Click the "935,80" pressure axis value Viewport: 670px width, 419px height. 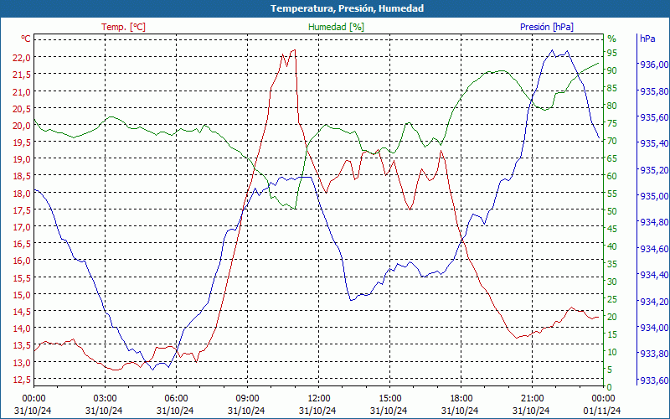pos(653,91)
